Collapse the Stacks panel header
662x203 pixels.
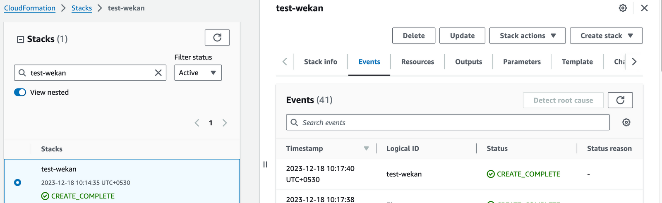(20, 39)
